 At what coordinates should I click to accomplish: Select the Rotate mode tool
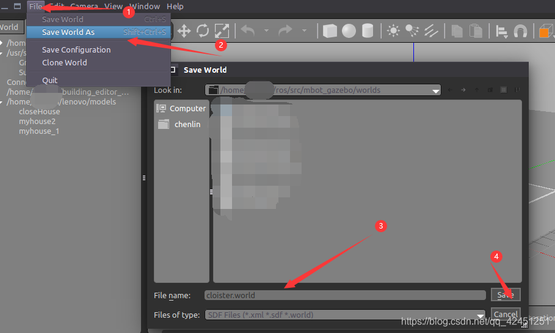coord(203,31)
